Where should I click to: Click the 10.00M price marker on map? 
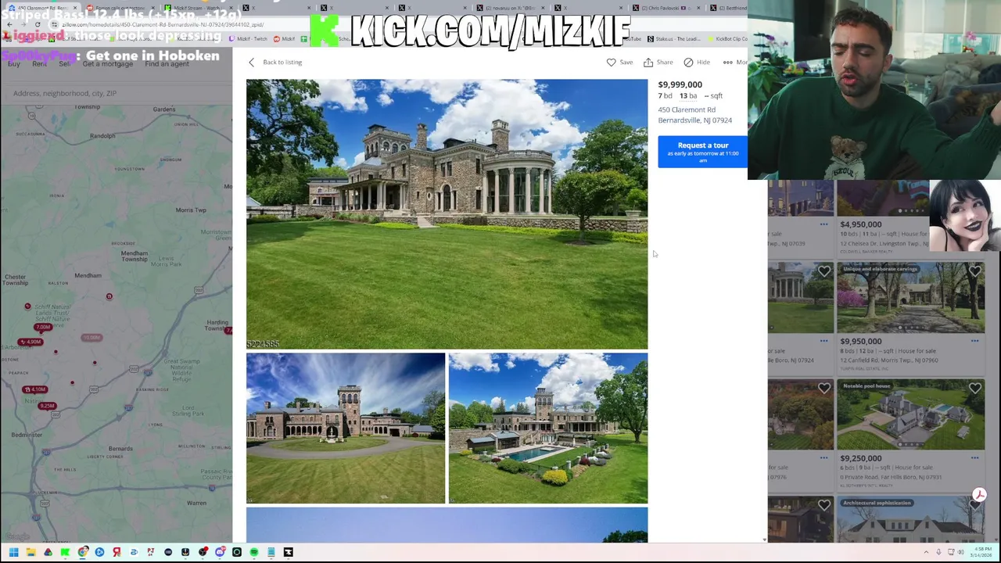coord(91,337)
